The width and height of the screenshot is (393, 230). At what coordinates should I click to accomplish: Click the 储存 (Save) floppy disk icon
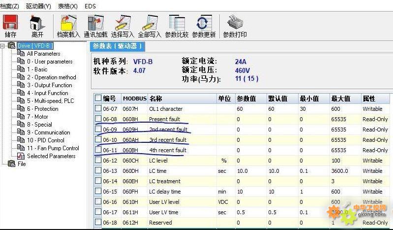click(10, 23)
